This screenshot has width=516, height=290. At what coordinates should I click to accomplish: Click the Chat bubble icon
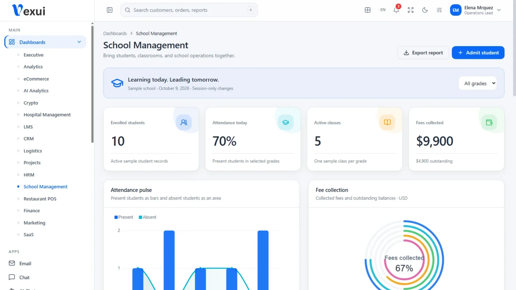click(12, 277)
